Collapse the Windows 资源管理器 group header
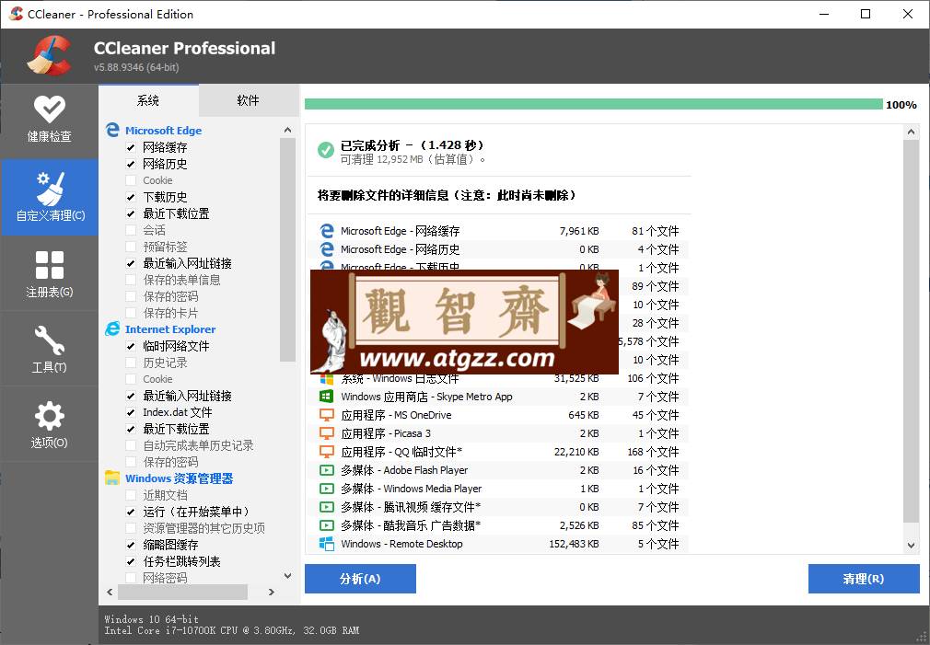This screenshot has height=645, width=930. pos(180,478)
